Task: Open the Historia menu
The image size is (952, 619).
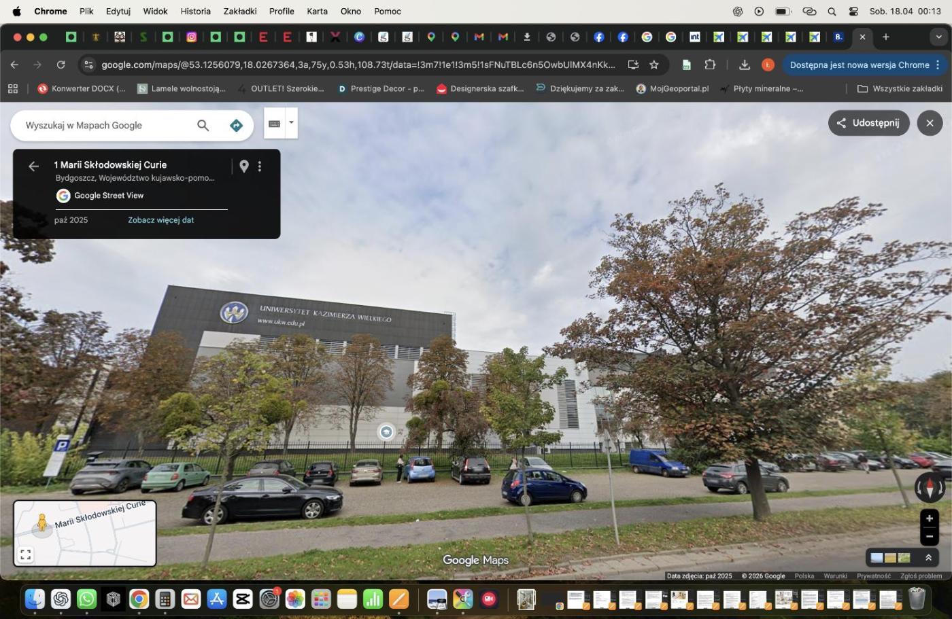Action: pyautogui.click(x=195, y=11)
